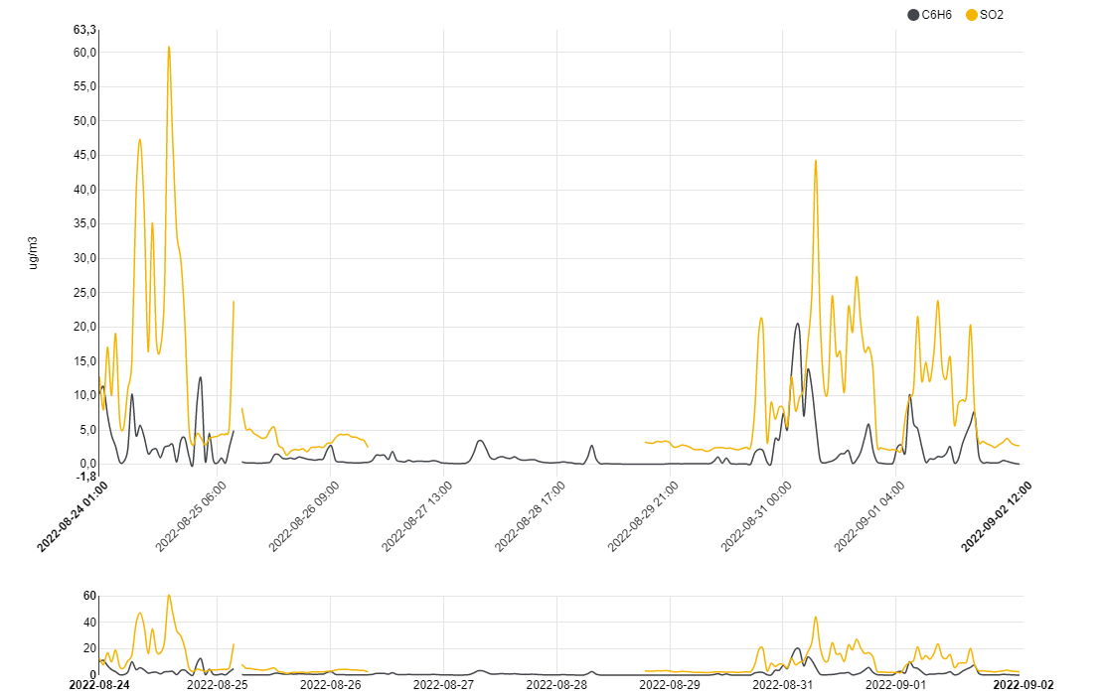Click the navigator's 2022-08-27 date label
The width and height of the screenshot is (1103, 695).
(x=443, y=685)
